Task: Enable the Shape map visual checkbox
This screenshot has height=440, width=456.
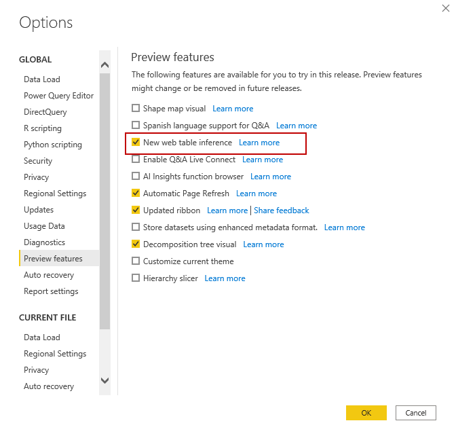Action: tap(136, 109)
